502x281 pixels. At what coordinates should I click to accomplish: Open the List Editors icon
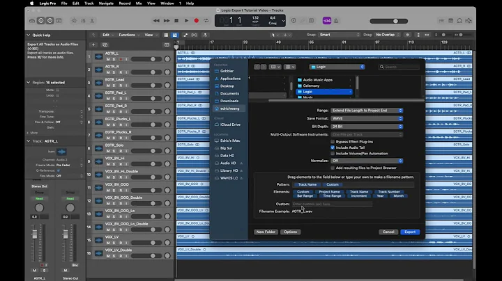(x=441, y=21)
